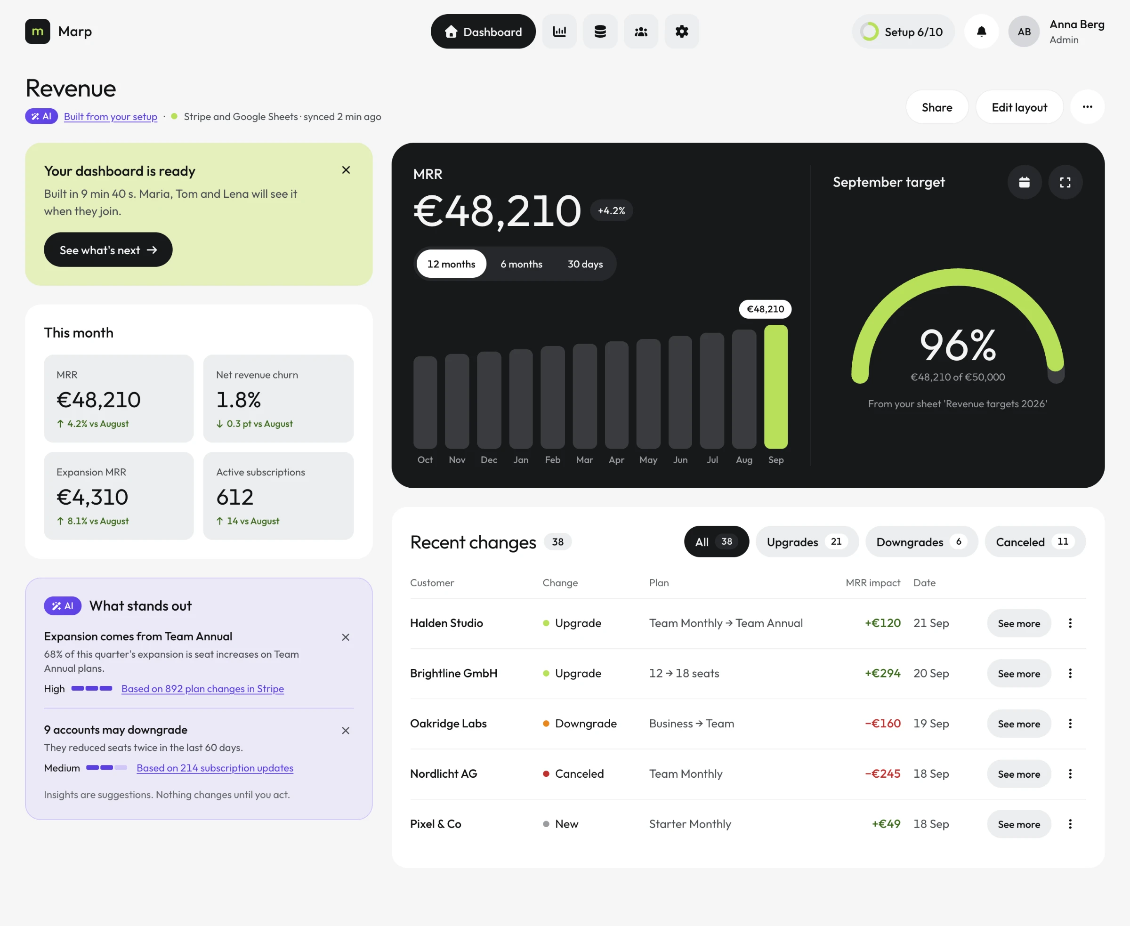Screen dimensions: 1130x926
Task: Select the 6 months range
Action: click(521, 264)
